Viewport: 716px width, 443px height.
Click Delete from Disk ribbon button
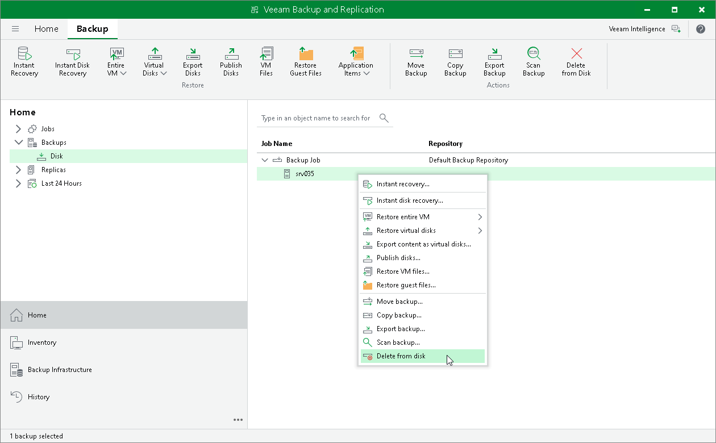[576, 61]
